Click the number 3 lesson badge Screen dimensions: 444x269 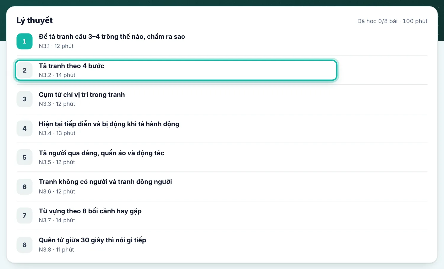click(x=24, y=99)
